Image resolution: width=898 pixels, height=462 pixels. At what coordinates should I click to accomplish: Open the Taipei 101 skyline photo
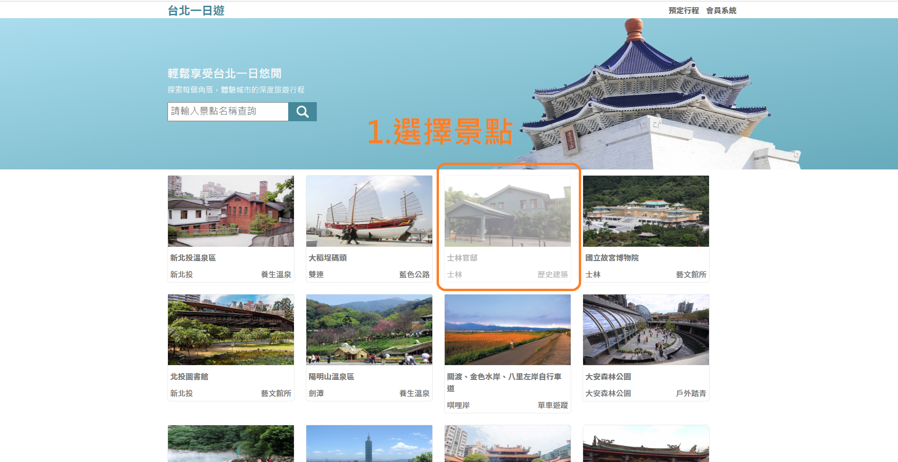point(369,443)
